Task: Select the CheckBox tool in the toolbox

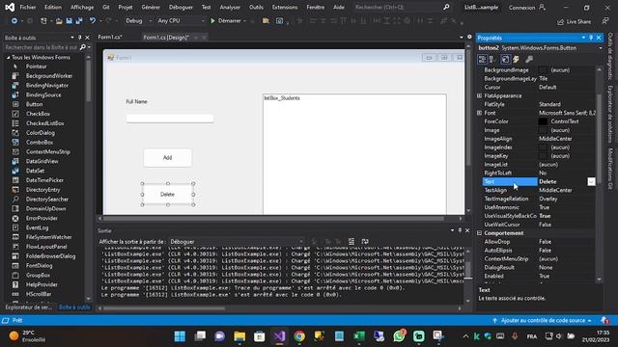Action: point(38,114)
